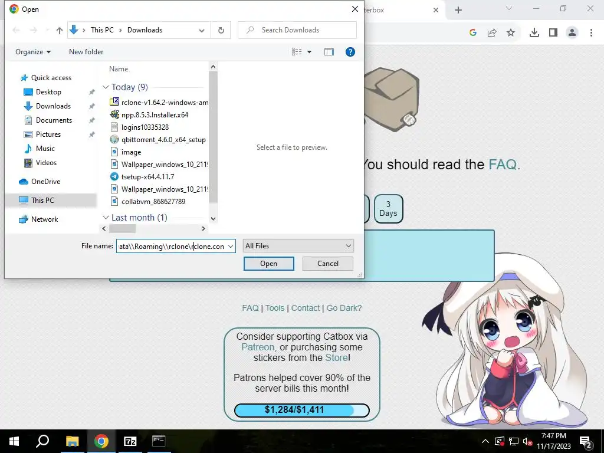The image size is (604, 453).
Task: Bookmark this page with star icon
Action: pos(511,33)
